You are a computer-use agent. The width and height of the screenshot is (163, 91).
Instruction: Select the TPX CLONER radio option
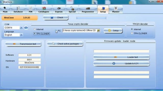[x=42, y=34]
